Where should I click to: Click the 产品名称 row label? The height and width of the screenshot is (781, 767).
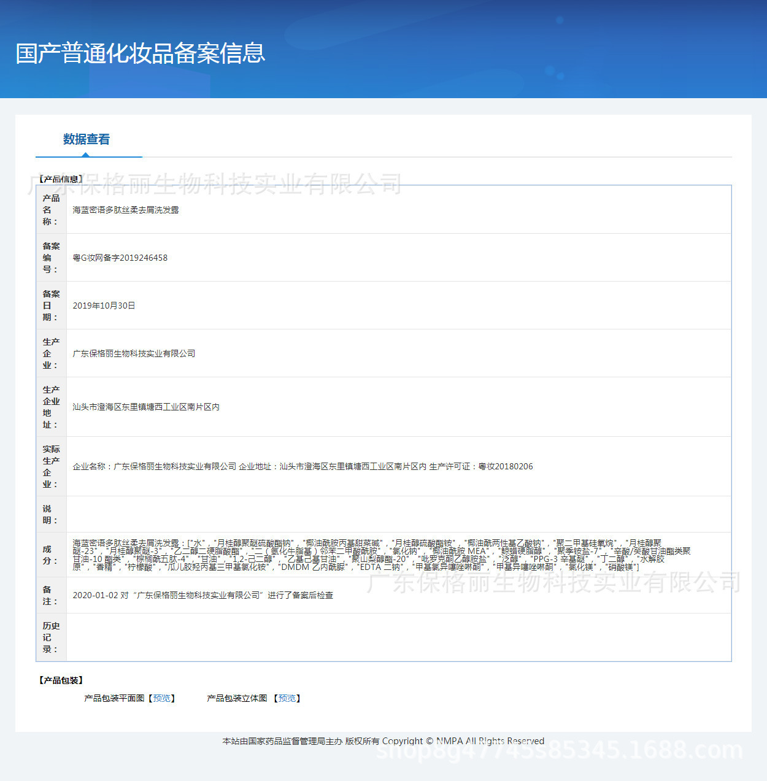[x=51, y=210]
